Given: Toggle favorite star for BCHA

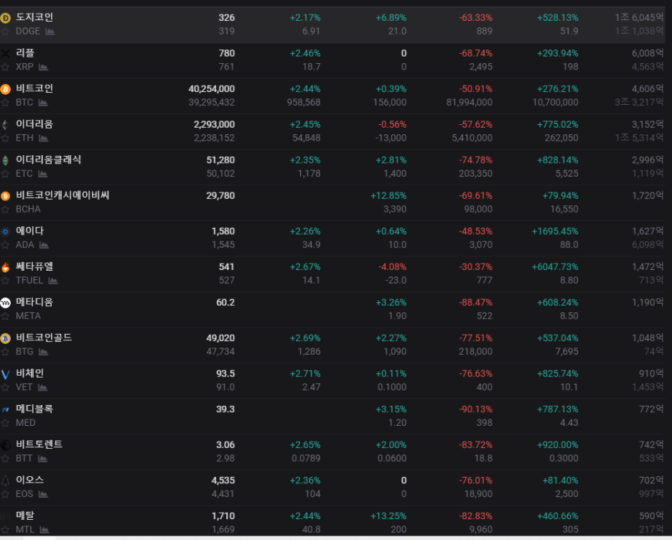Looking at the screenshot, I should (x=5, y=209).
